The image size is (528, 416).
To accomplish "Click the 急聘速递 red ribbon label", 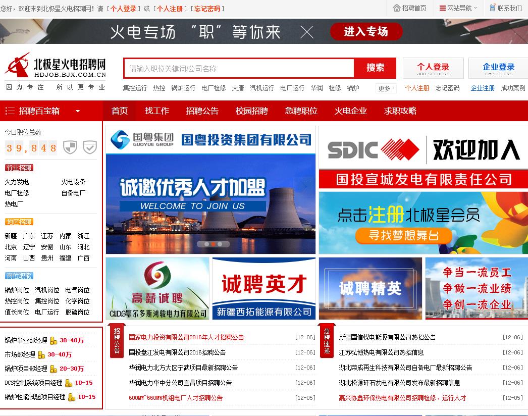I will click(327, 341).
